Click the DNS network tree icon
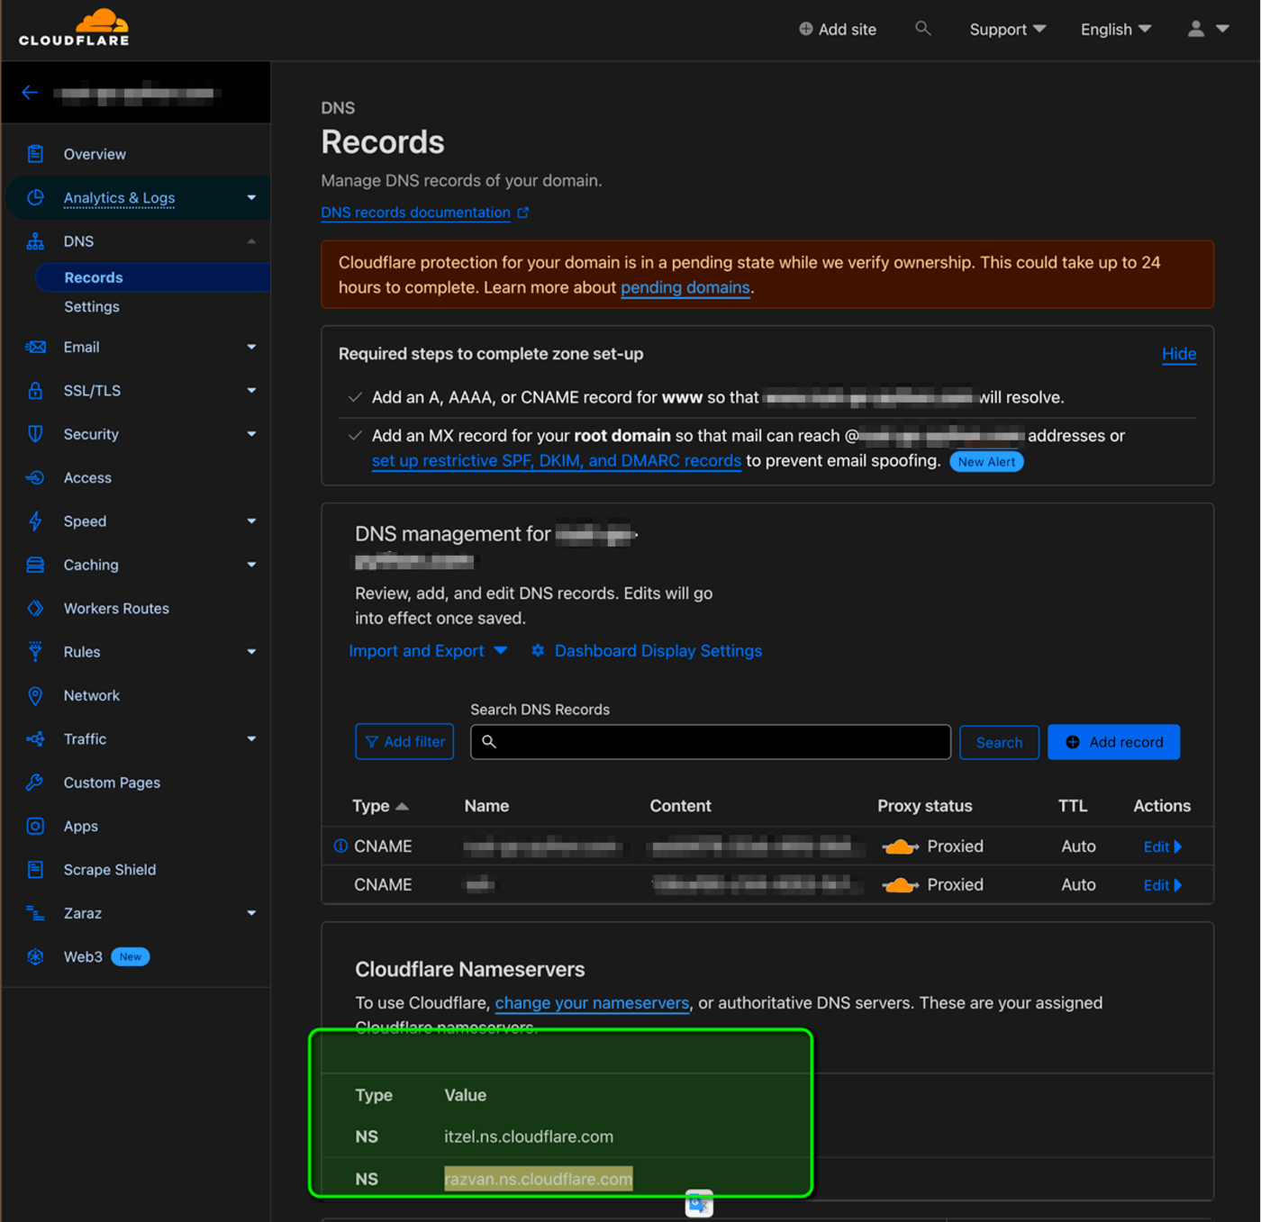The width and height of the screenshot is (1261, 1222). 35,241
